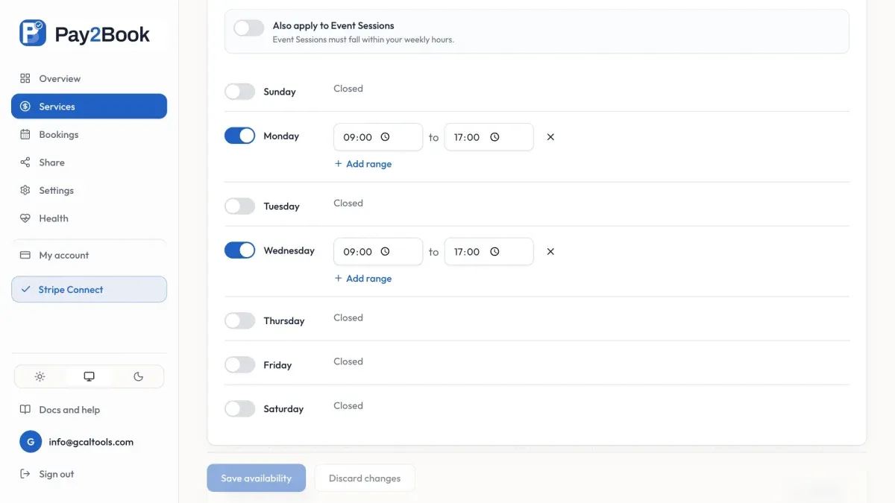Enable Saturday availability

click(x=240, y=408)
